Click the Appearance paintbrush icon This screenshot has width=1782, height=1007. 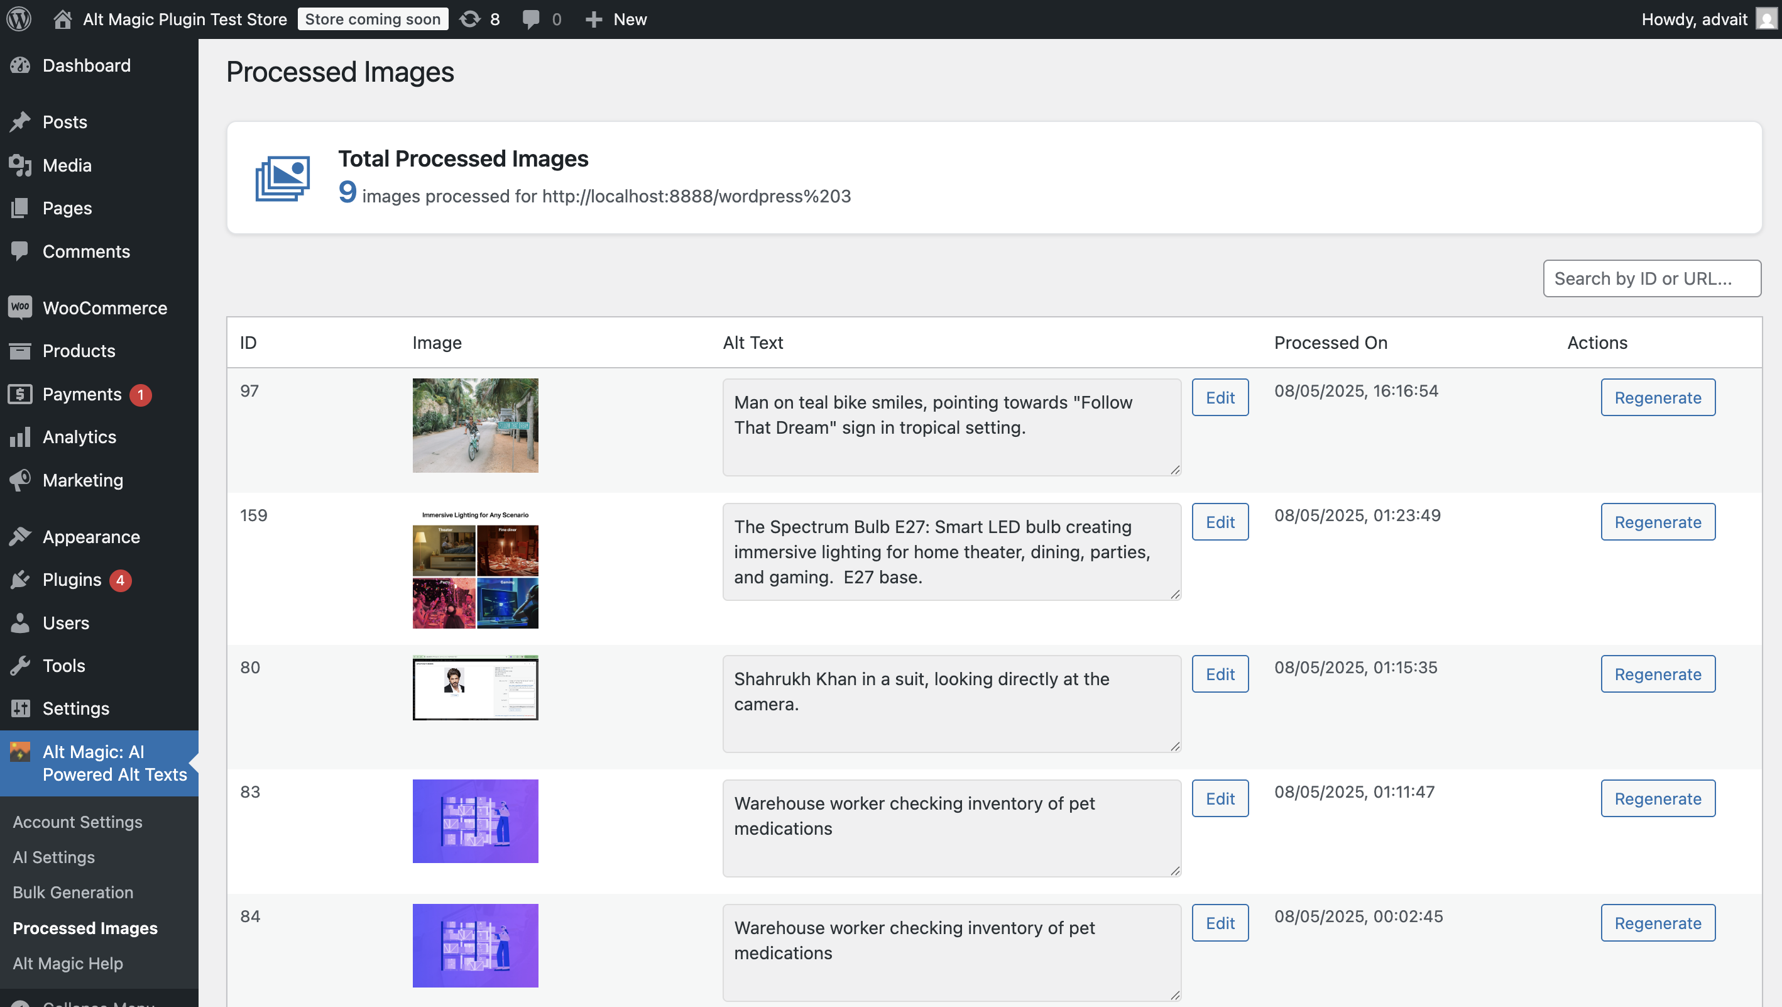point(20,536)
